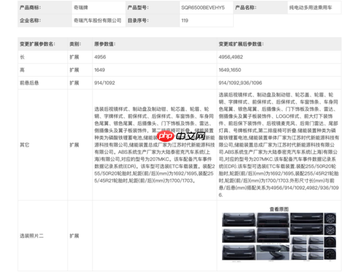Viewport: 362px width, 273px height.
Task: Click original length value 4956
Action: click(100, 57)
